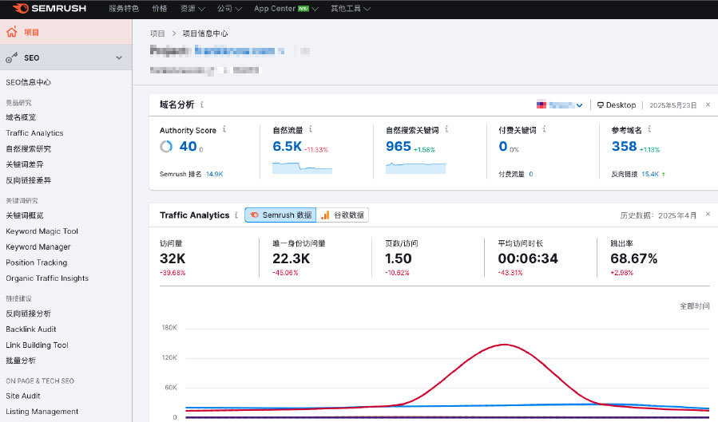
Task: Open Link Building Tool
Action: (37, 345)
